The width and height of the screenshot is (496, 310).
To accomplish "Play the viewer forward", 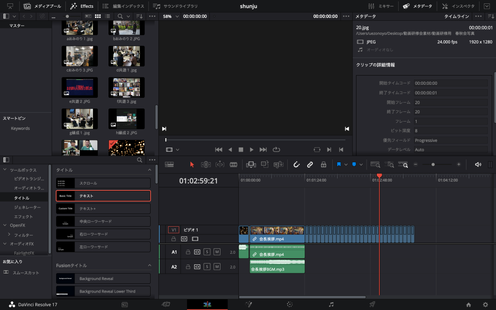I will click(251, 150).
